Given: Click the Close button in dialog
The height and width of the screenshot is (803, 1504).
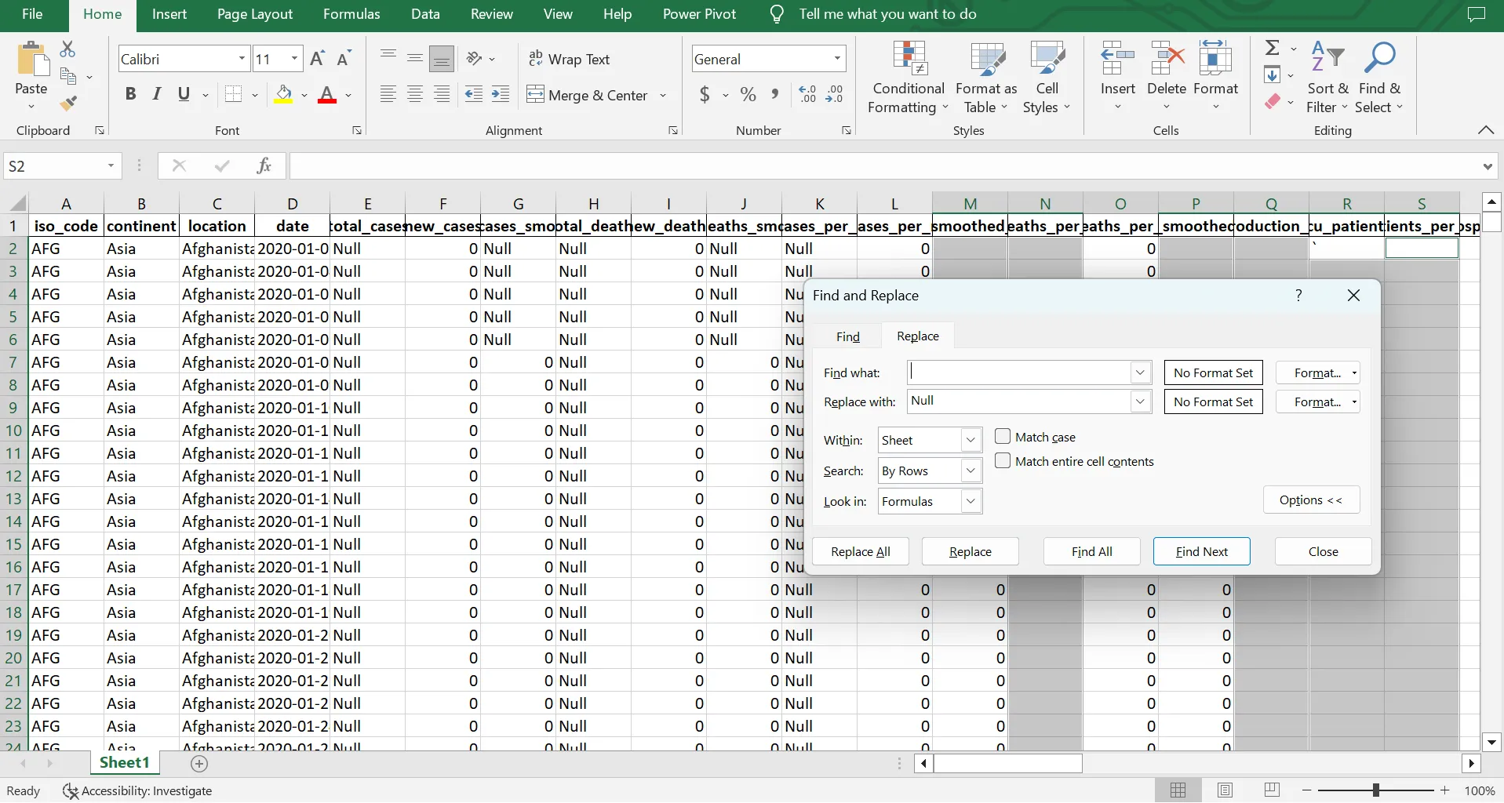Looking at the screenshot, I should click(x=1324, y=551).
